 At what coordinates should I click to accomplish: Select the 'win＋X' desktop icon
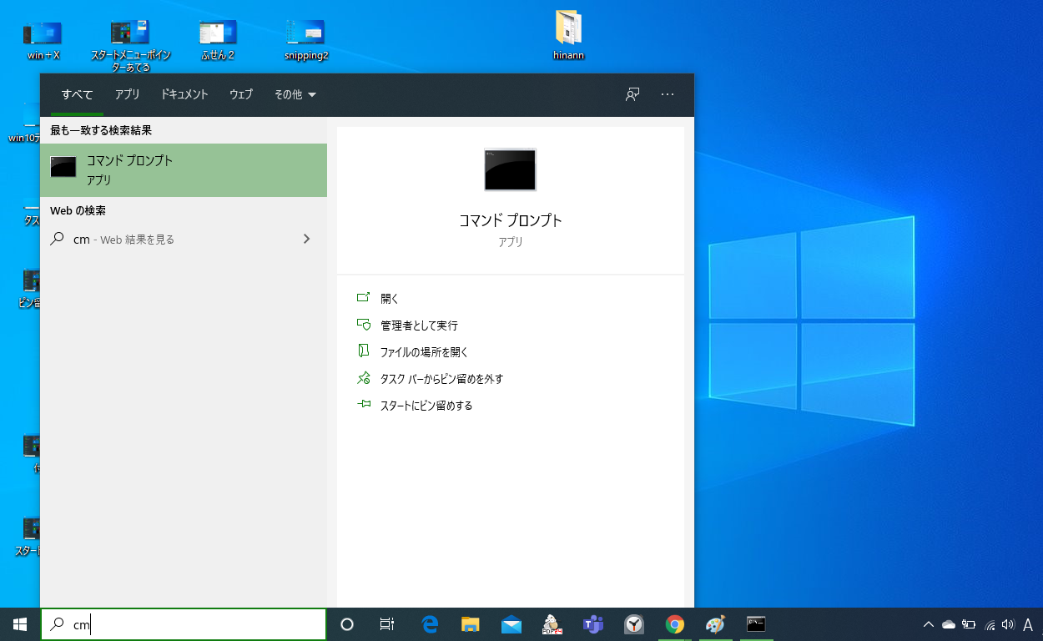pyautogui.click(x=43, y=40)
